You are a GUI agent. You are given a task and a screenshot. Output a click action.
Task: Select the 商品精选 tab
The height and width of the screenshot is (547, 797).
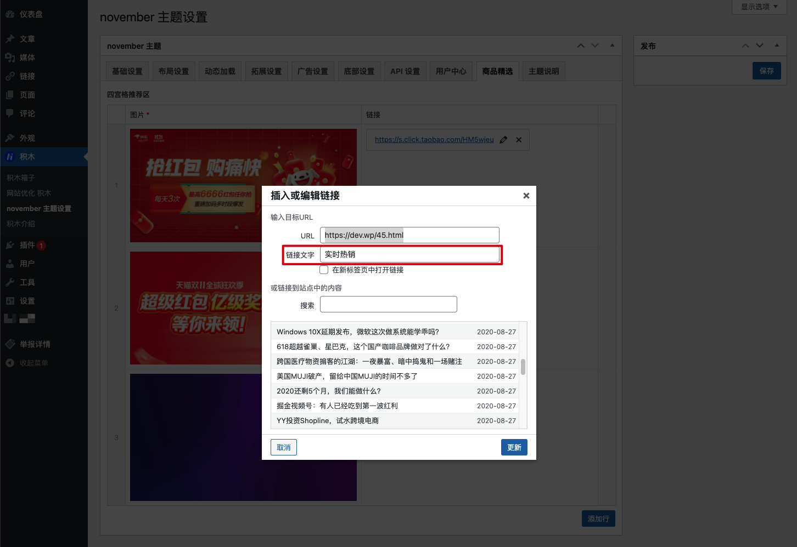point(497,71)
